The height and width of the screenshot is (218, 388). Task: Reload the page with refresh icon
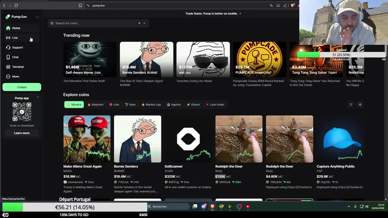pos(16,5)
